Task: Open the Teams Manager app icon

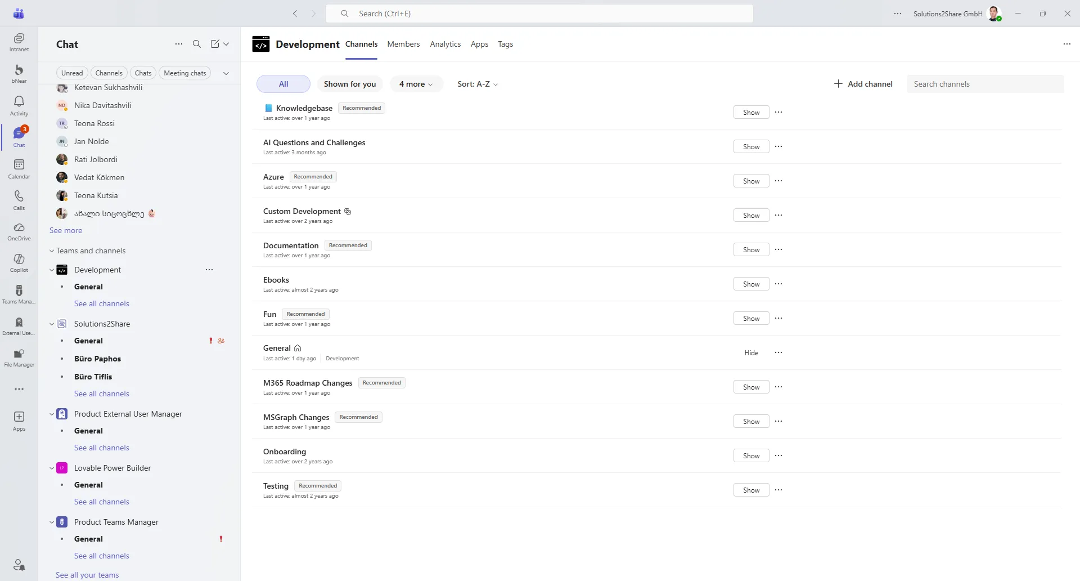Action: (19, 294)
